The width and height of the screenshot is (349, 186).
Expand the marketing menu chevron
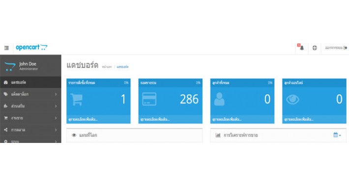pyautogui.click(x=56, y=130)
